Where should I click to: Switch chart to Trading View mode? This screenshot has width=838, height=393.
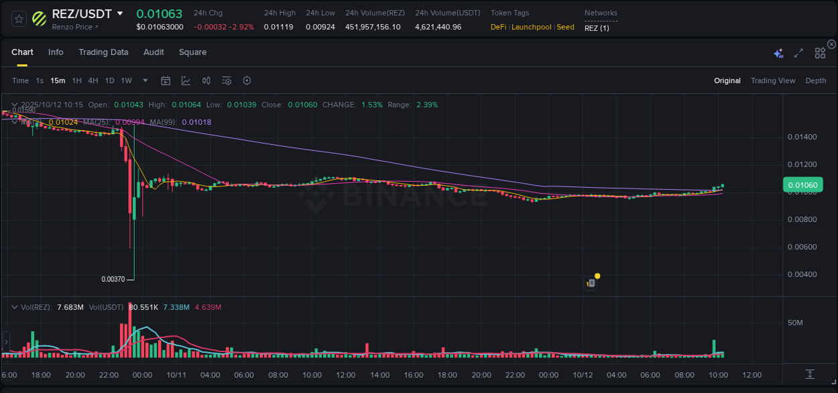(773, 80)
